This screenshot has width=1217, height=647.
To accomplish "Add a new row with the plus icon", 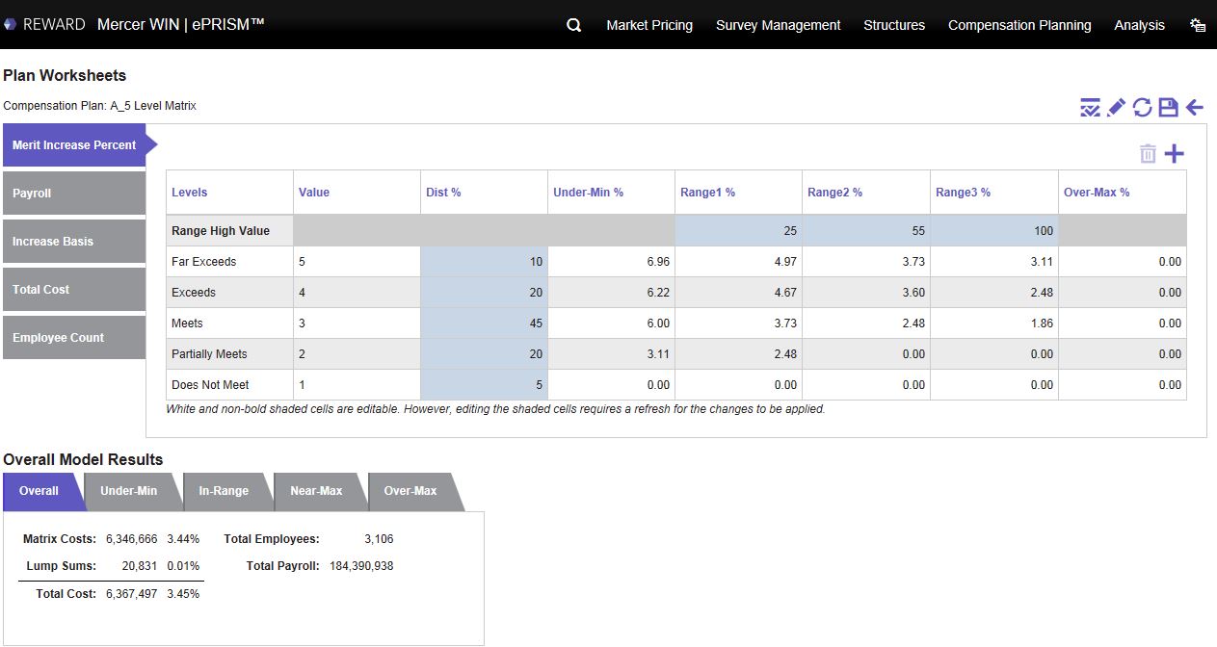I will click(x=1174, y=152).
